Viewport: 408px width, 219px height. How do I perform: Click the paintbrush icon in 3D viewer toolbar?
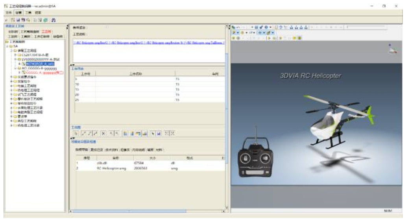[x=261, y=27]
